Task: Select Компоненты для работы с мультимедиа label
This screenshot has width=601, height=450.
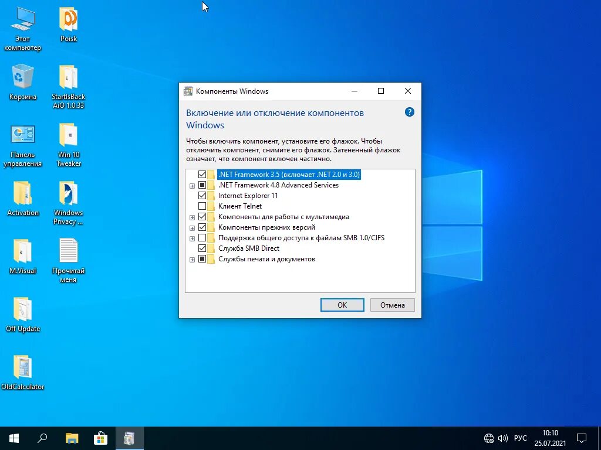Action: point(283,217)
